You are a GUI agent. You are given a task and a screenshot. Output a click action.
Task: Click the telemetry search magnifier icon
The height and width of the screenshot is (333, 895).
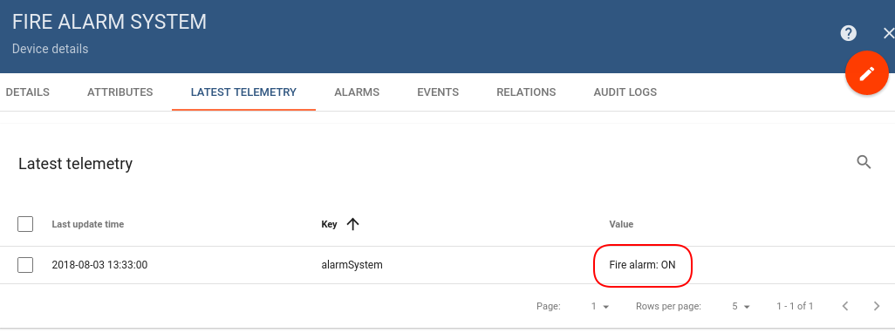click(x=864, y=162)
